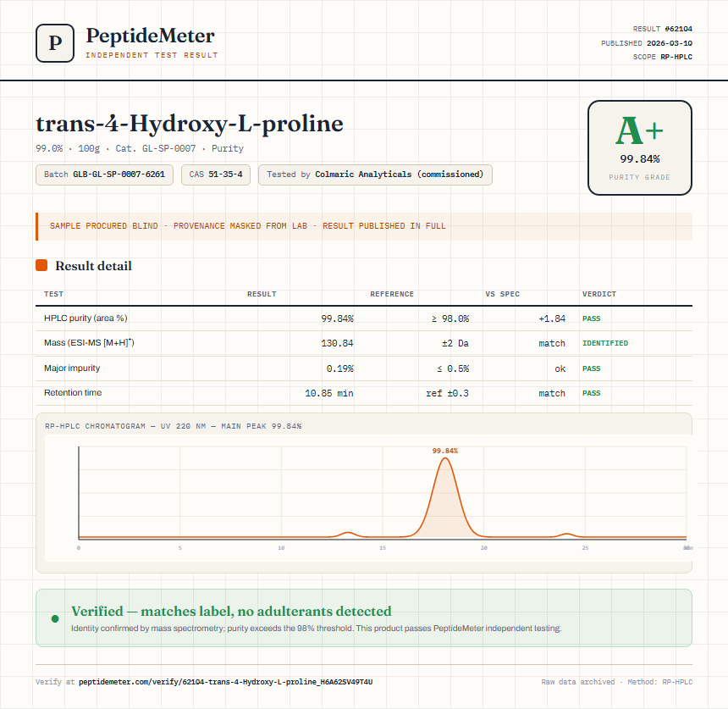Open the peptidemeter.com verify link
The height and width of the screenshot is (709, 728).
pyautogui.click(x=226, y=682)
